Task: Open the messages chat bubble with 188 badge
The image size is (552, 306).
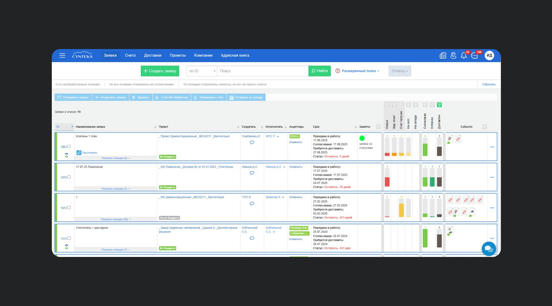Action: (474, 56)
